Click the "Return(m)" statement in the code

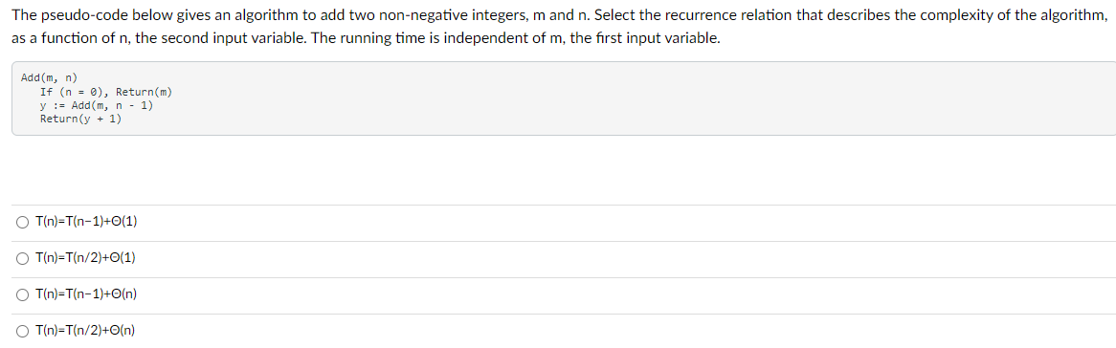[144, 92]
